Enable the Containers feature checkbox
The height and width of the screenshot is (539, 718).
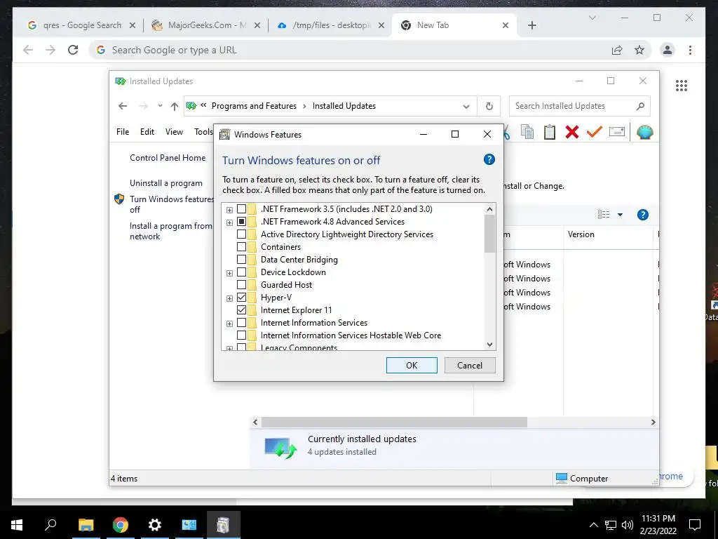point(241,247)
